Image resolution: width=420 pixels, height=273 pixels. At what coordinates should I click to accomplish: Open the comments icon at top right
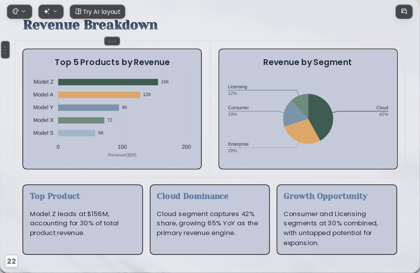tap(404, 12)
